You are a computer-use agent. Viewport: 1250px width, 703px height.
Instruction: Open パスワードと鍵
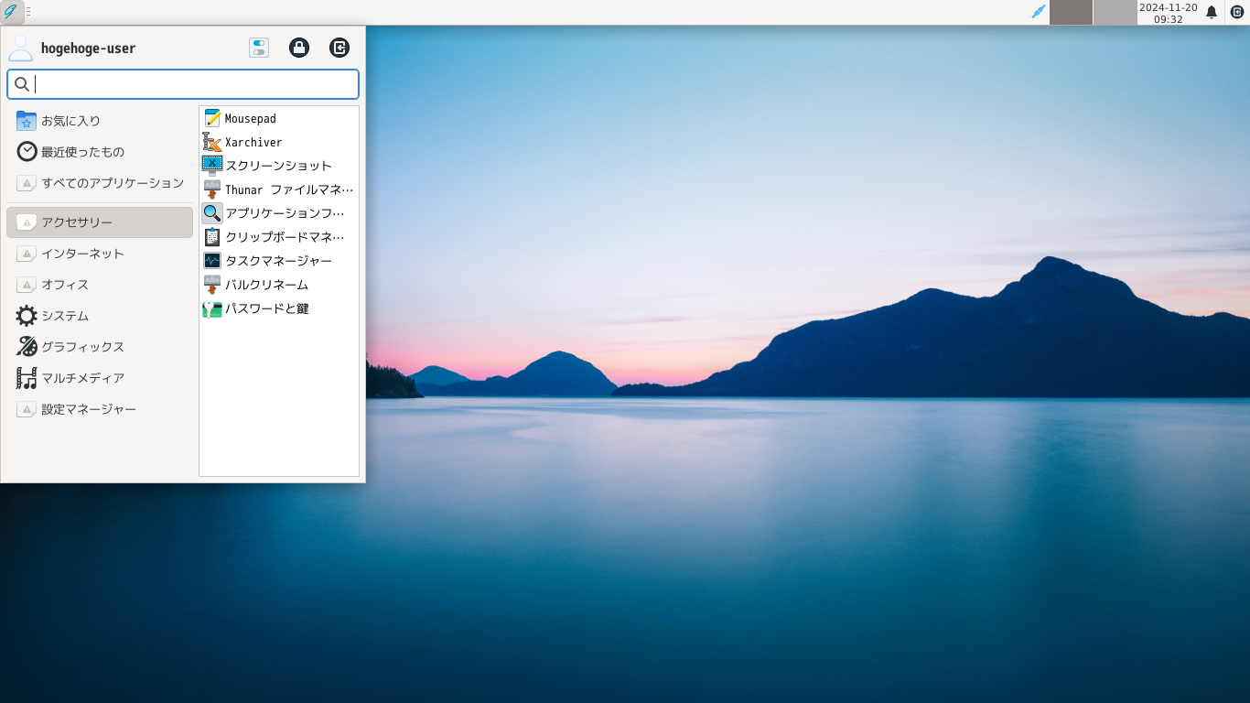click(x=265, y=308)
